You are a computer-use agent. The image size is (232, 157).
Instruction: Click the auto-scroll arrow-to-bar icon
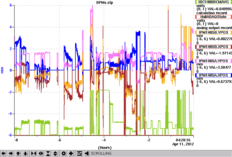click(86, 154)
